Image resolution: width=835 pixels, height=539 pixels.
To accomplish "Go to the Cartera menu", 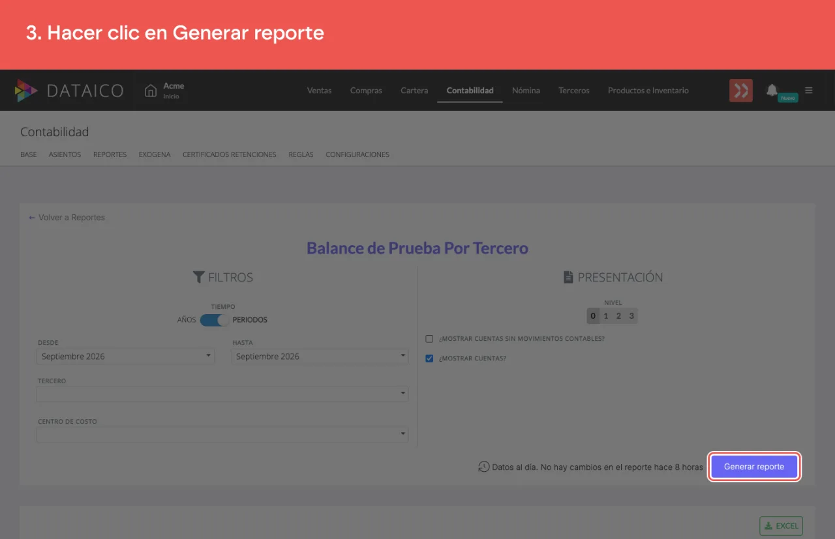I will click(414, 91).
